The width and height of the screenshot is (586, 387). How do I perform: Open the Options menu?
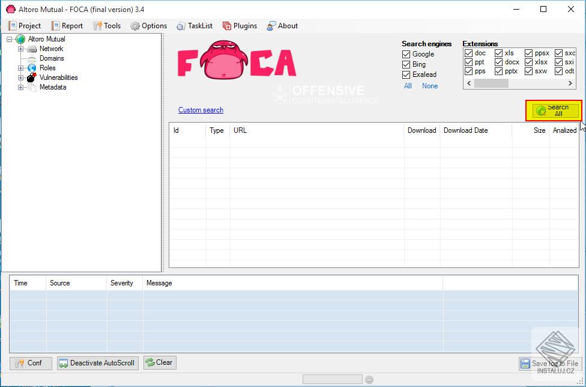148,26
